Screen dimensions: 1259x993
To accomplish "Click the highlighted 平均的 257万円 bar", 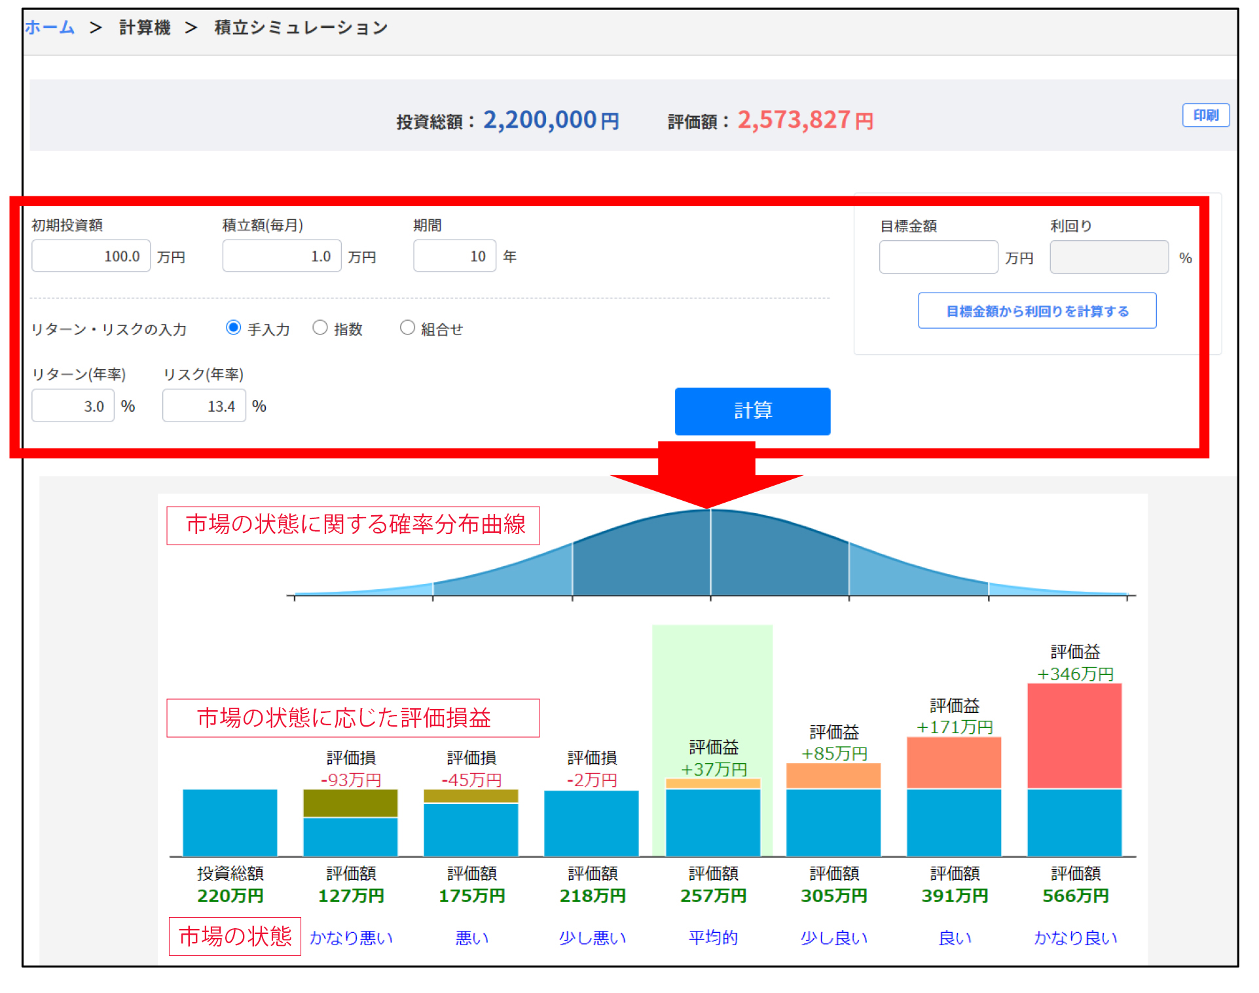I will pyautogui.click(x=713, y=817).
